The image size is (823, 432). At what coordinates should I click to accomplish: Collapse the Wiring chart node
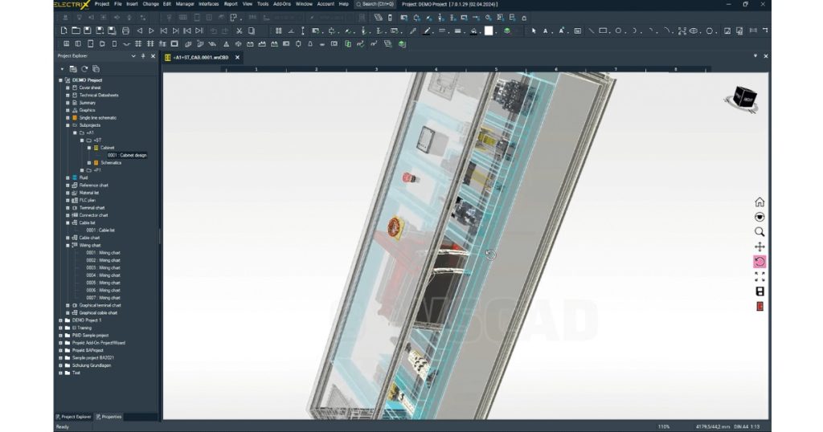tap(68, 246)
